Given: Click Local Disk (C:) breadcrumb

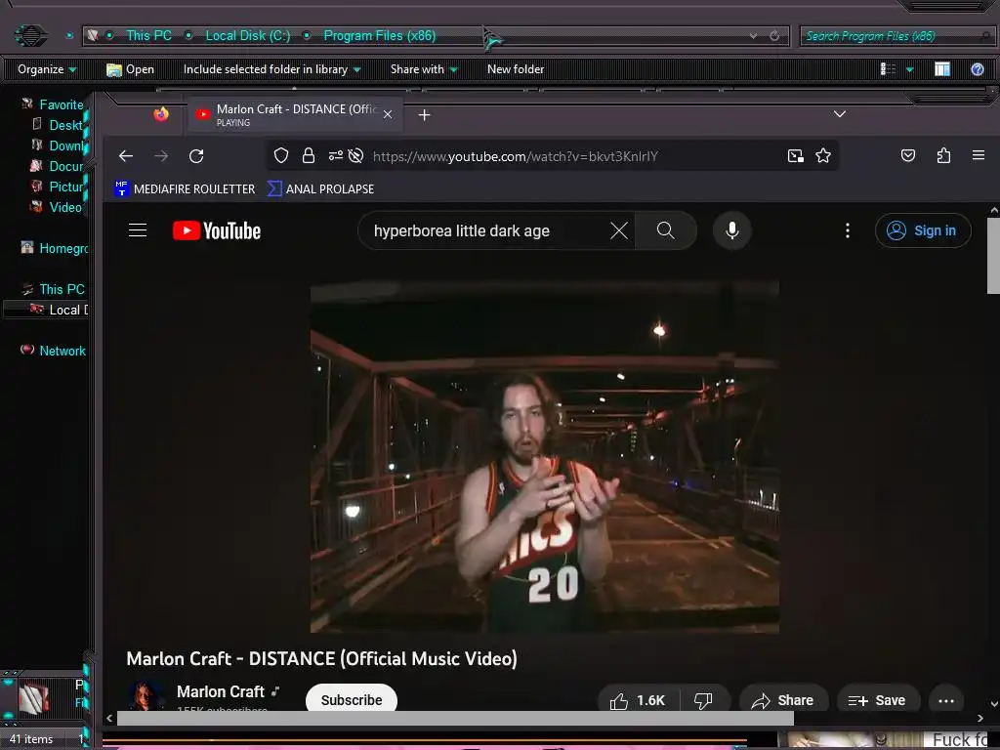Looking at the screenshot, I should pyautogui.click(x=247, y=36).
